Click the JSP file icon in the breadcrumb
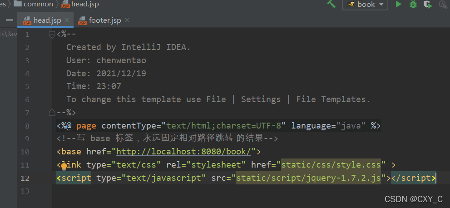Image resolution: width=450 pixels, height=208 pixels. [65, 4]
